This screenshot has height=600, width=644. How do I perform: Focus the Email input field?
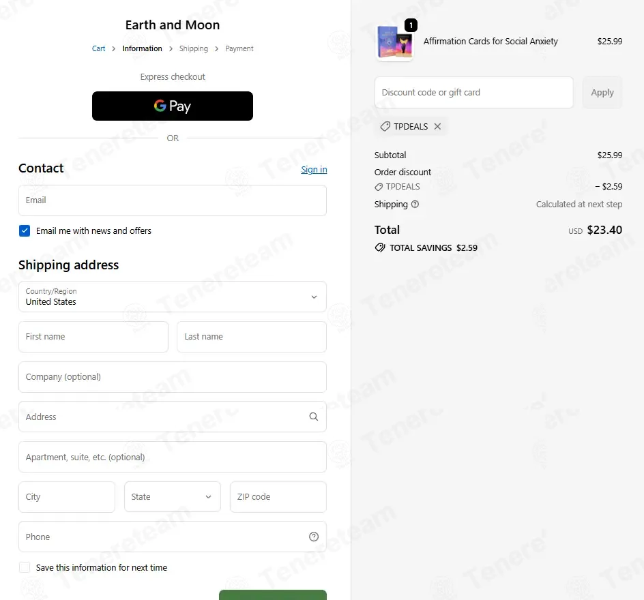pos(173,200)
